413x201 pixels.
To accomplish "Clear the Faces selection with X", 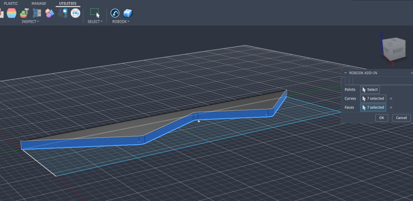I will pyautogui.click(x=391, y=107).
